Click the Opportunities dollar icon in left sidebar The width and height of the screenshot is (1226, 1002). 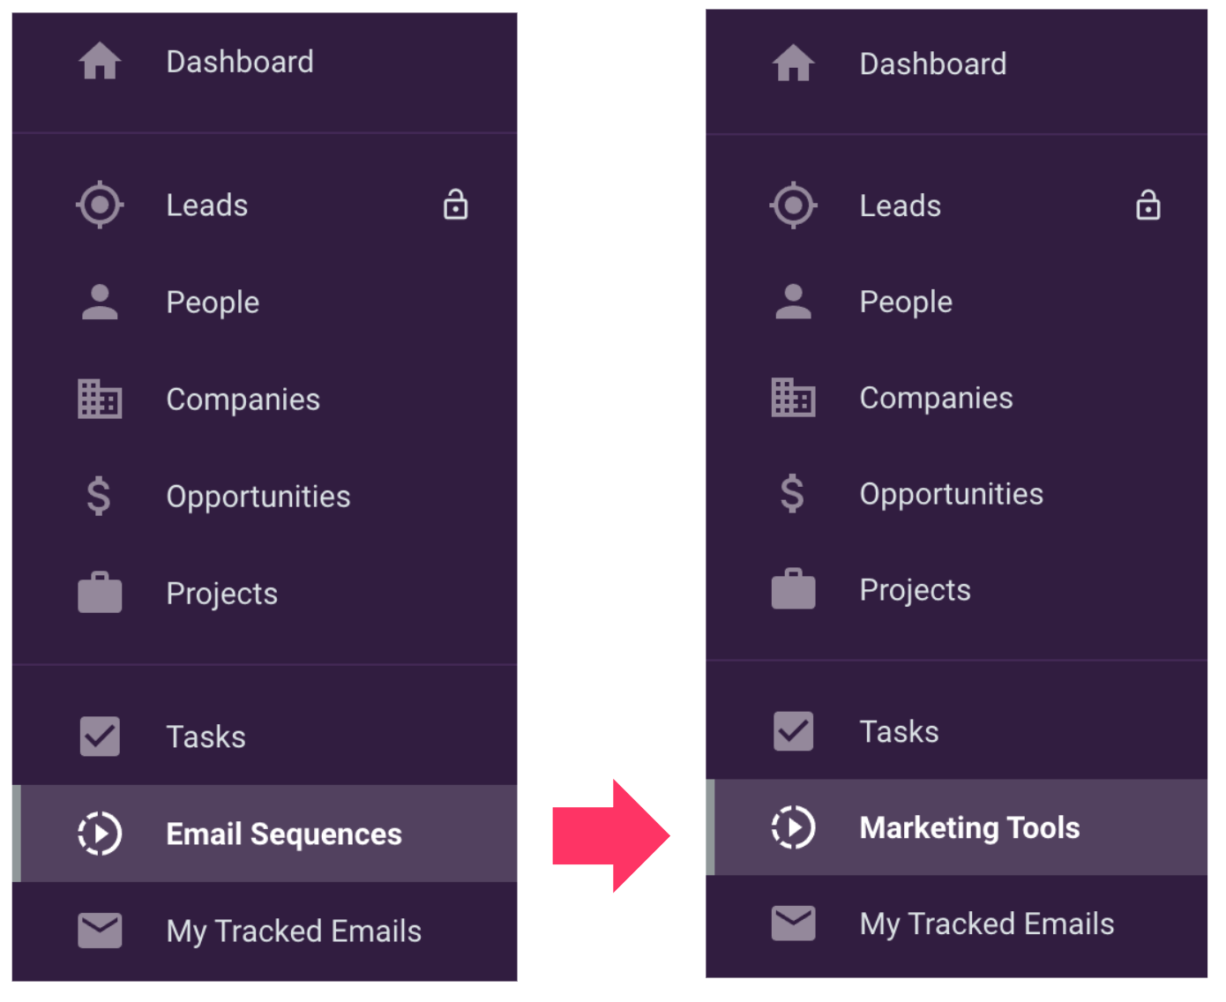tap(99, 496)
